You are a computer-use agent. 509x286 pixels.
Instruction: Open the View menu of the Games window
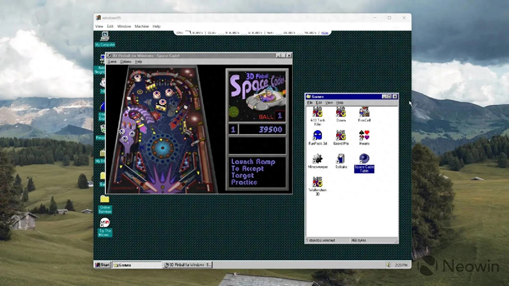tap(329, 103)
